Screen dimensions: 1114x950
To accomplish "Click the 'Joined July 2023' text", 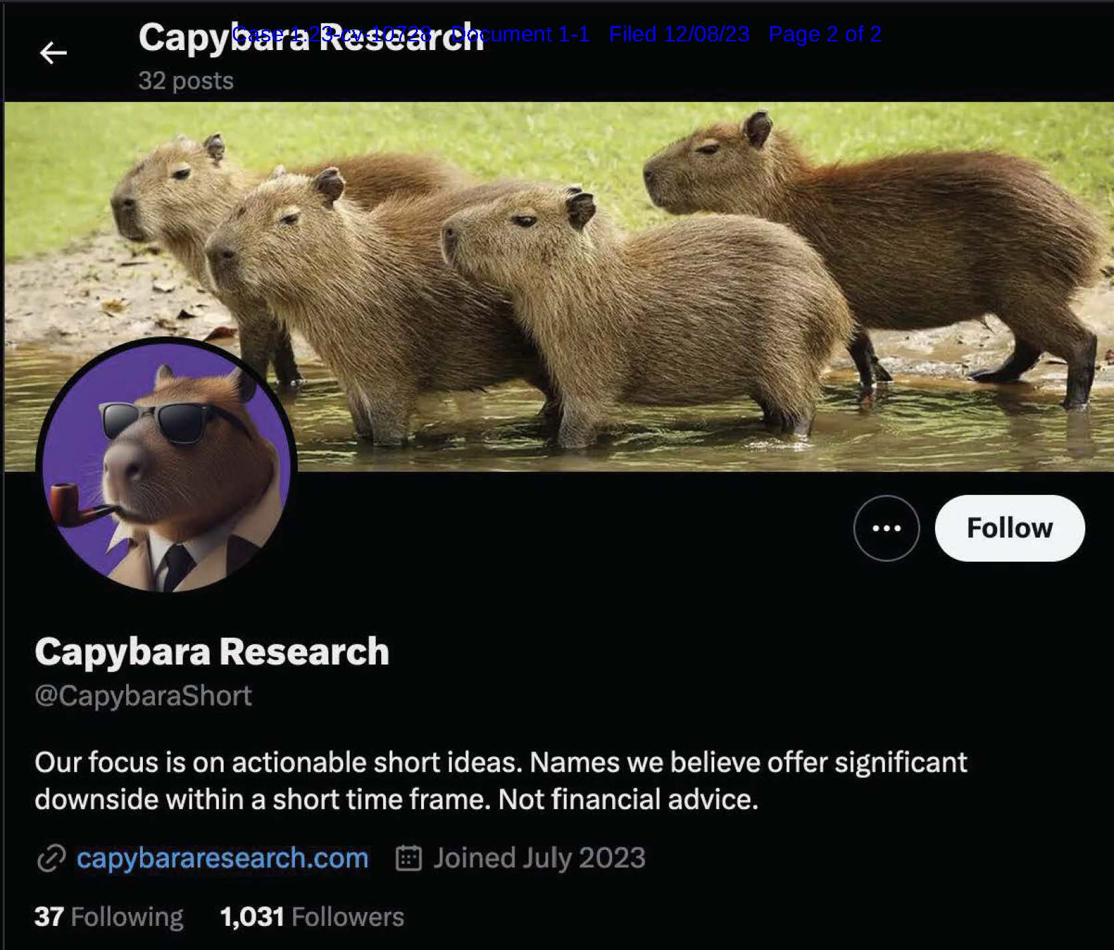I will click(539, 858).
